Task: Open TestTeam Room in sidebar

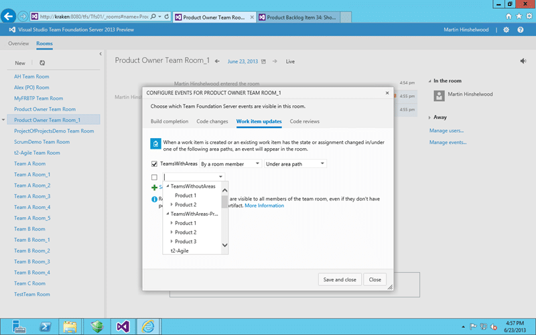Action: tap(31, 294)
